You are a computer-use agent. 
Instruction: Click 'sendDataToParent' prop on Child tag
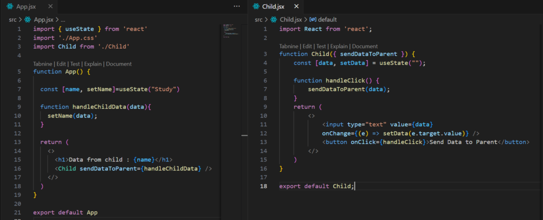tap(108, 169)
